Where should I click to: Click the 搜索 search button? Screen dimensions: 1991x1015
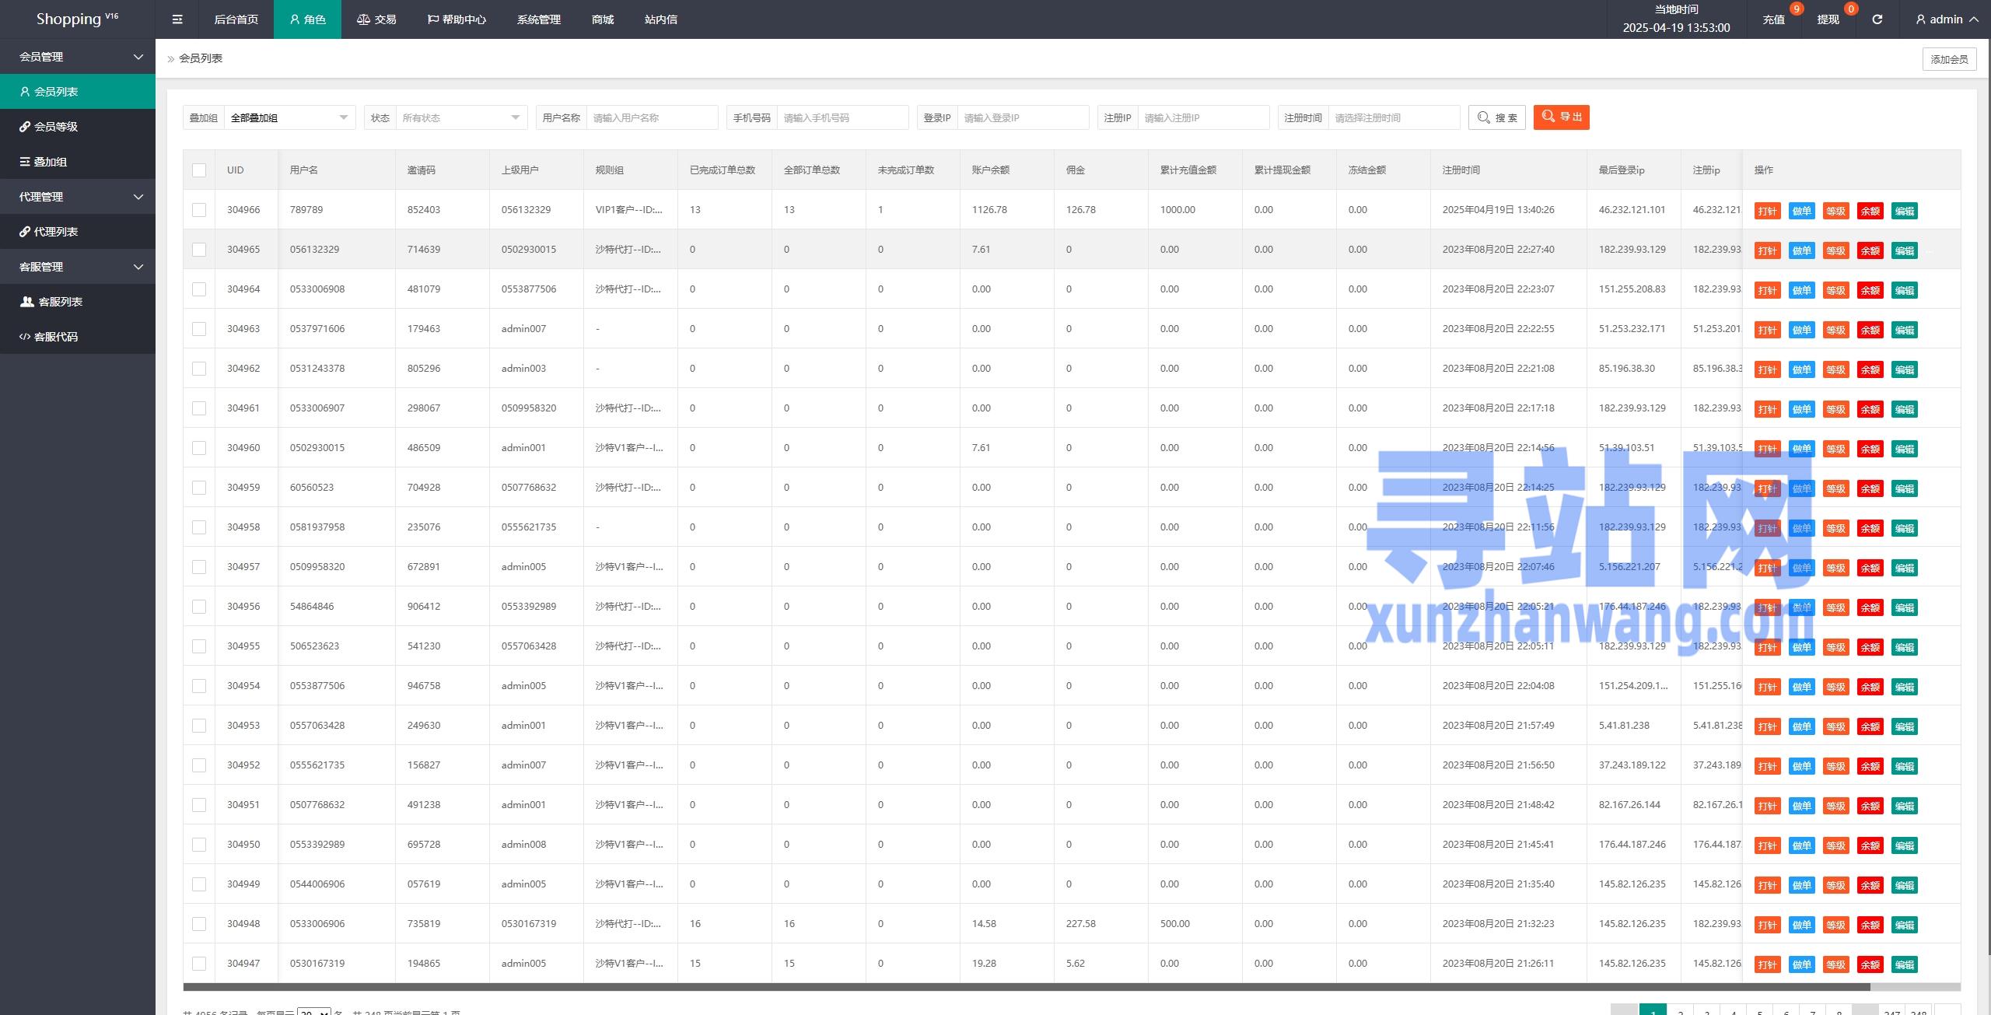pos(1497,117)
